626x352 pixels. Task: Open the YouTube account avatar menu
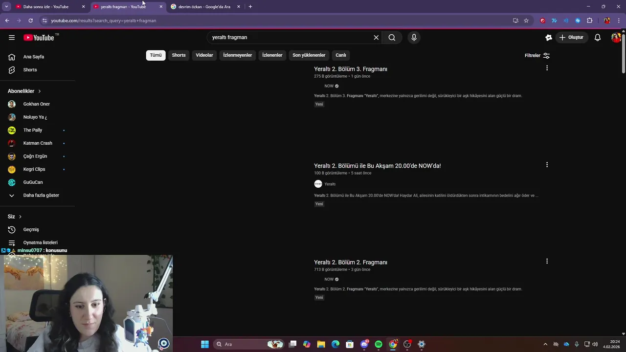pos(616,38)
